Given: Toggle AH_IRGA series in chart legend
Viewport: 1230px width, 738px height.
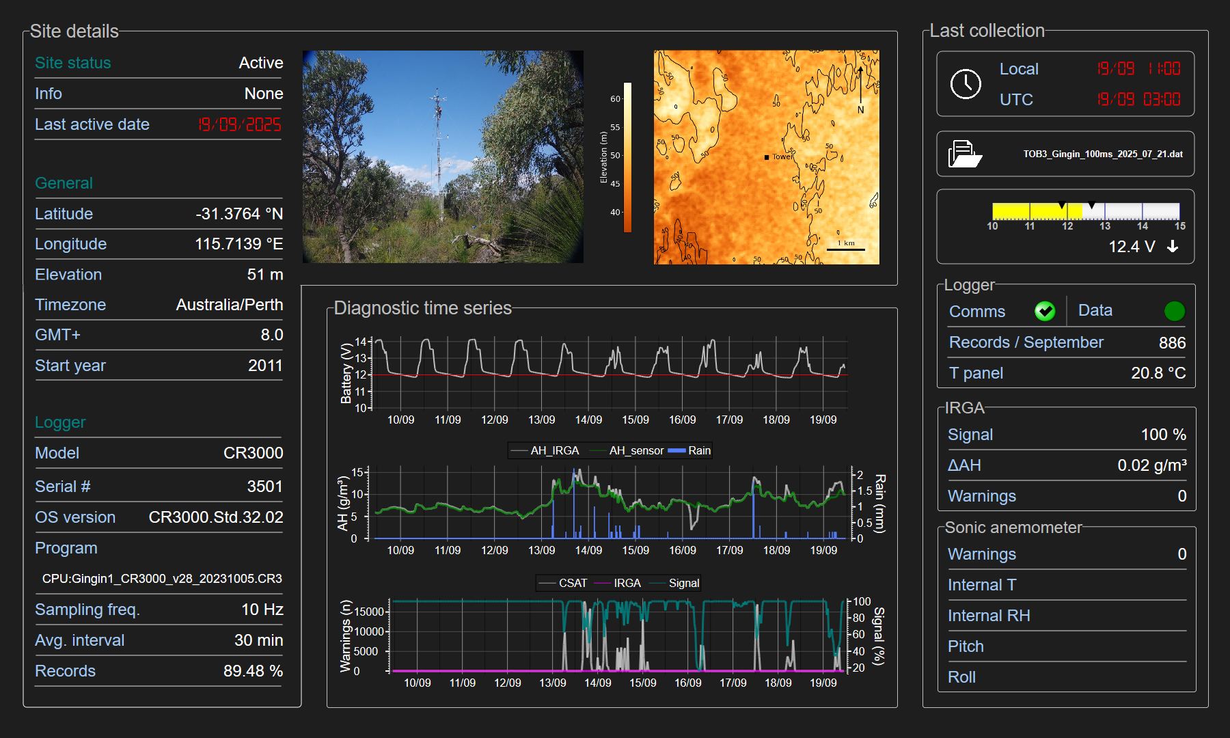Looking at the screenshot, I should 545,450.
